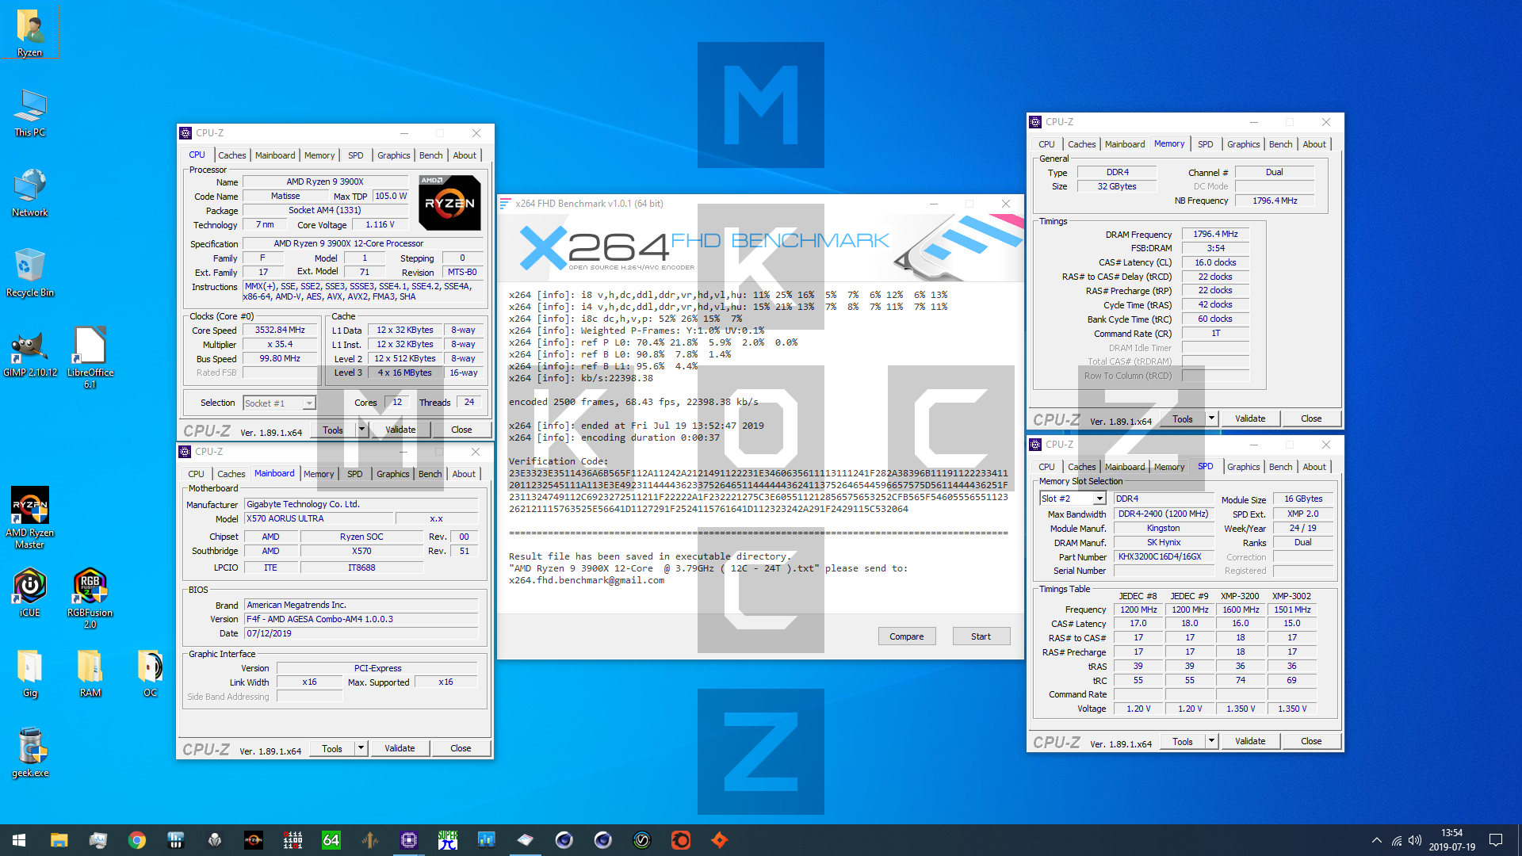1522x856 pixels.
Task: Open Tools dropdown arrow in CPU tab window
Action: tap(362, 430)
